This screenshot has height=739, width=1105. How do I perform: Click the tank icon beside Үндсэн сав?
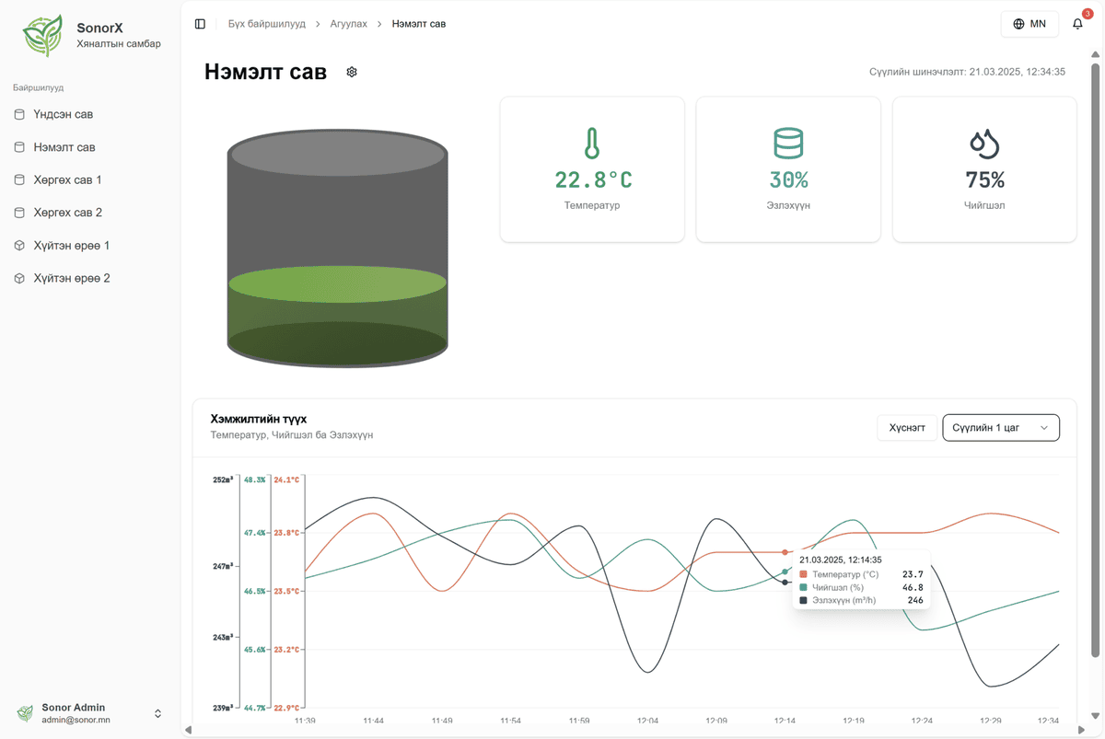point(19,115)
